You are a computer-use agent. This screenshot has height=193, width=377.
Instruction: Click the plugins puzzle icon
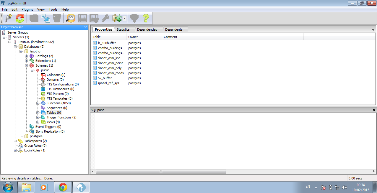[x=117, y=18]
